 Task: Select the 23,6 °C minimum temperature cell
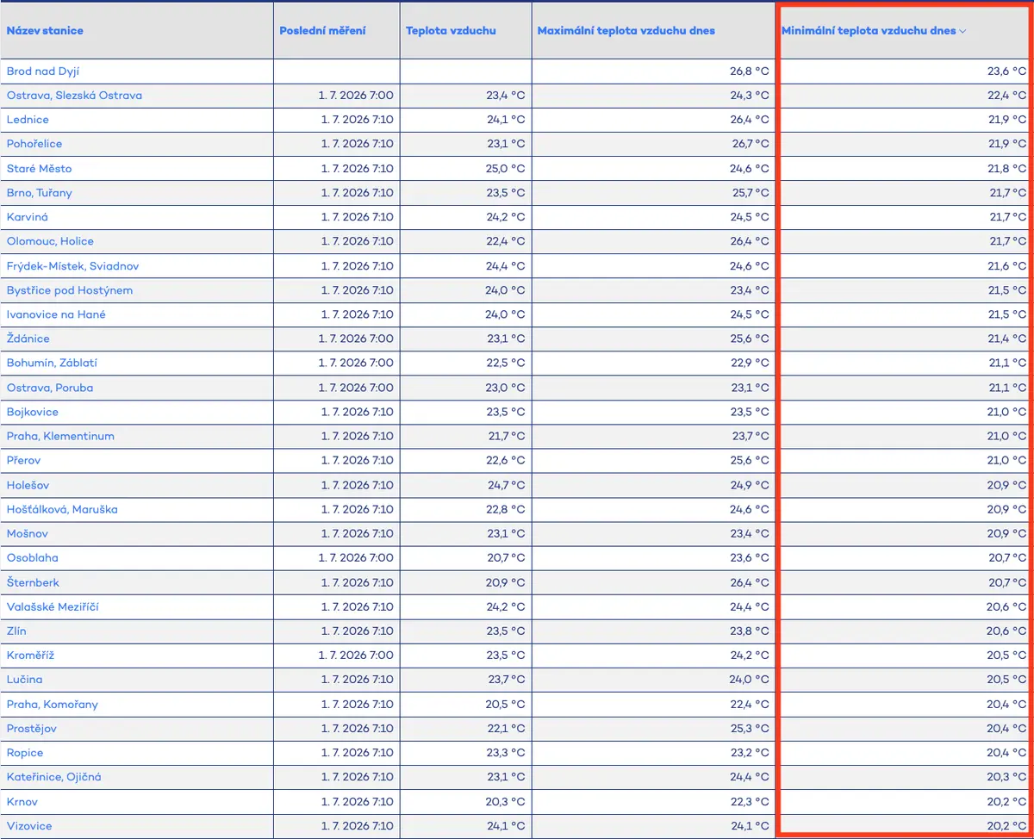[x=905, y=71]
